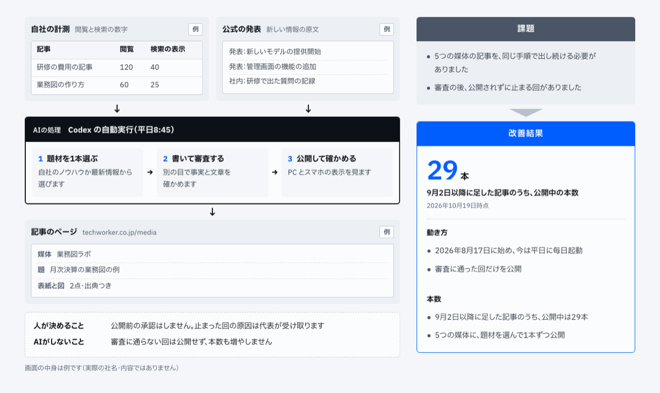The height and width of the screenshot is (393, 660).
Task: Click the AIの処理 label
Action: 47,130
